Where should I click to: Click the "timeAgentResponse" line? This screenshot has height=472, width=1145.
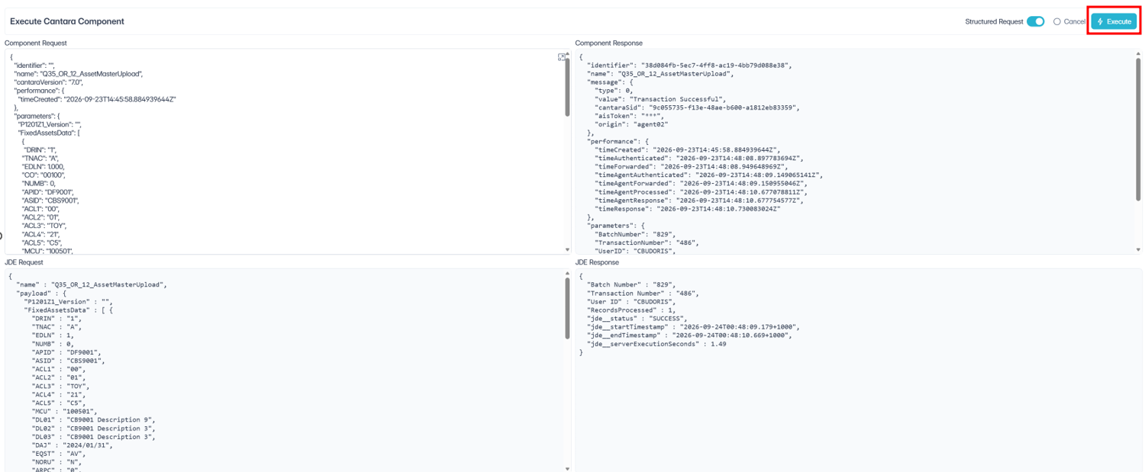(698, 200)
